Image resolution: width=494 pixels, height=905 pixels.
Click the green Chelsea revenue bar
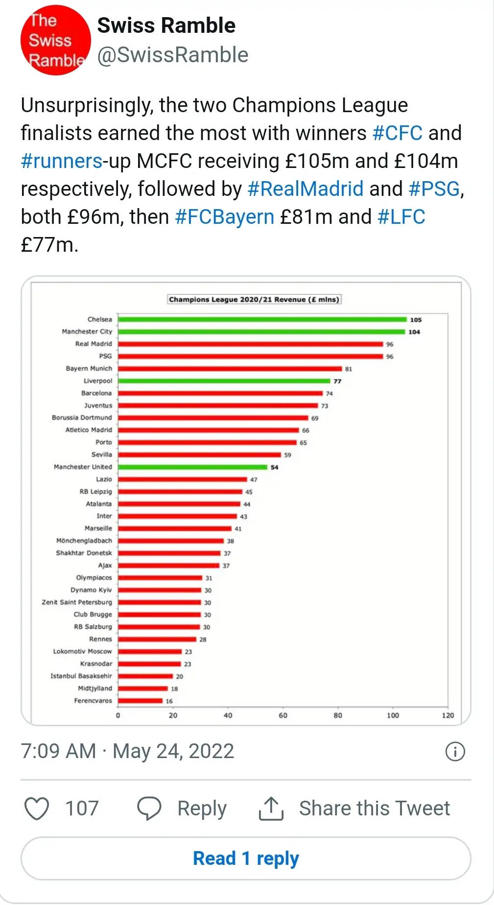click(262, 319)
